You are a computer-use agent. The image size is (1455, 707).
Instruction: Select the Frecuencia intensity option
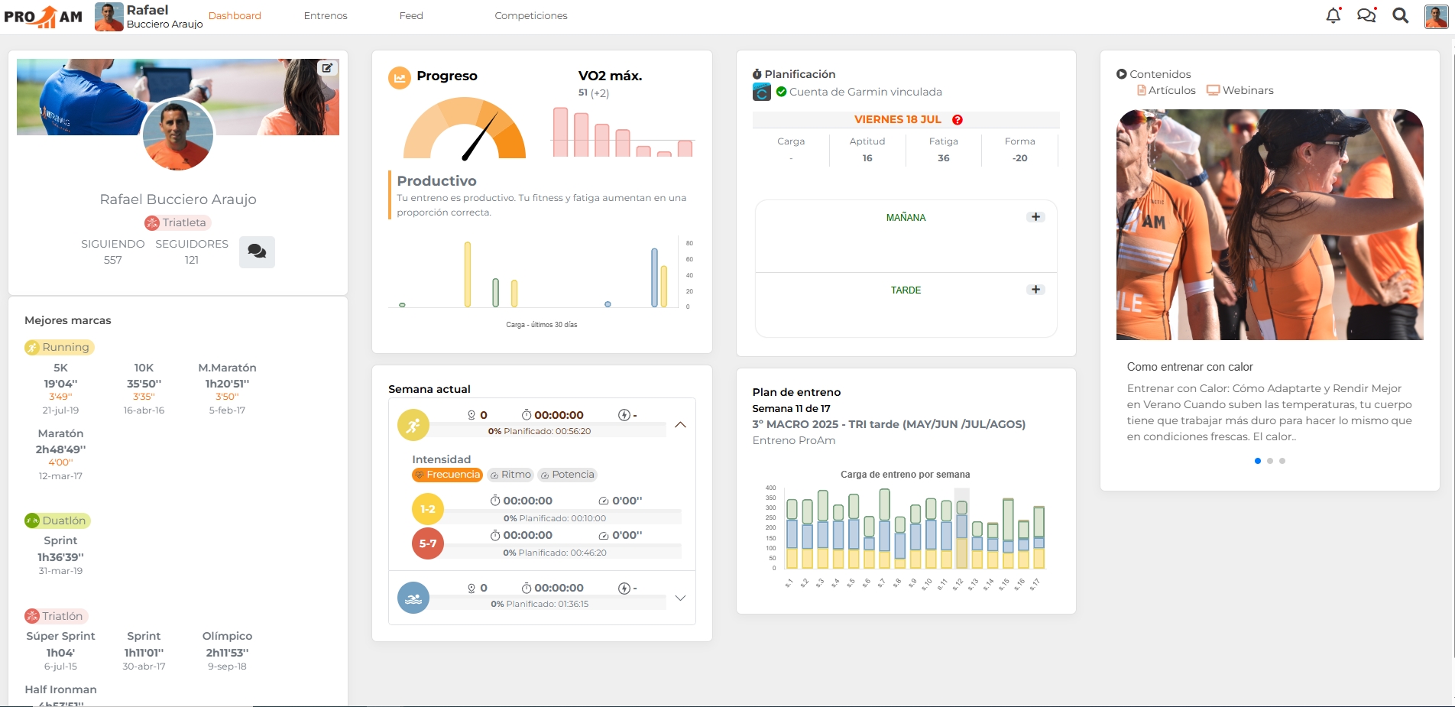(447, 475)
